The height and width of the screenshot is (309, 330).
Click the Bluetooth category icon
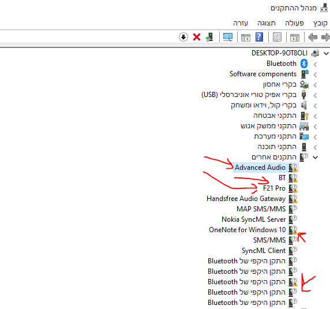point(303,64)
